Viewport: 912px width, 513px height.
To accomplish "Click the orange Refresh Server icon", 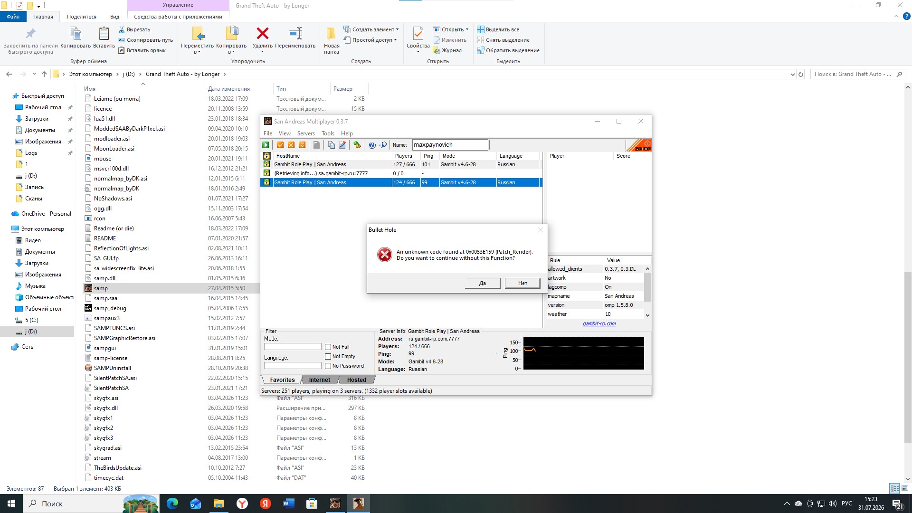I will pos(302,145).
